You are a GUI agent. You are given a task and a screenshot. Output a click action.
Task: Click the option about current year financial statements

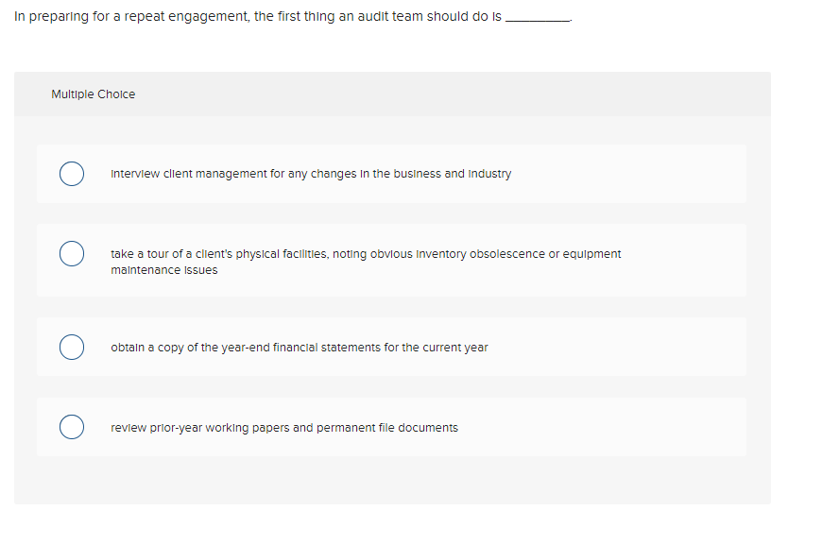[x=300, y=347]
